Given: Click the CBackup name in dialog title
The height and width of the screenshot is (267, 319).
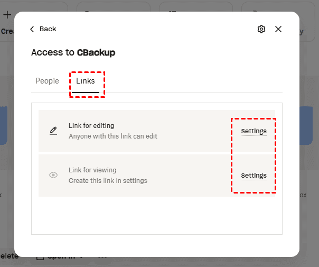Looking at the screenshot, I should click(96, 52).
